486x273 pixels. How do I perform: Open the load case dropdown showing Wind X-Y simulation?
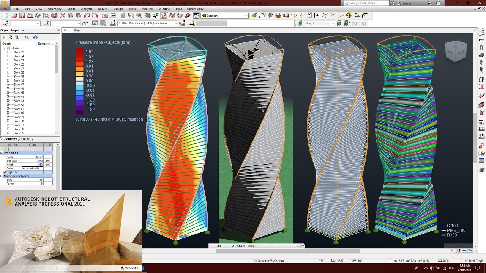coord(176,23)
